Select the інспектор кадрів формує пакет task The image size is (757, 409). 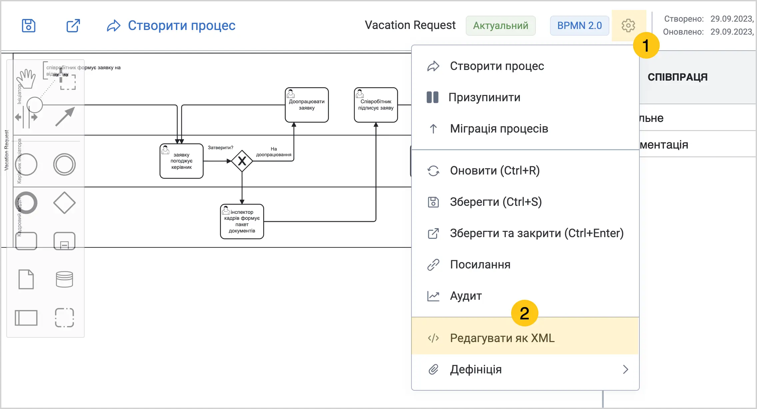(x=242, y=221)
